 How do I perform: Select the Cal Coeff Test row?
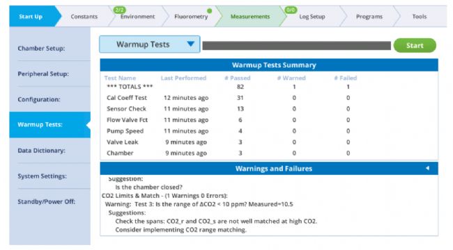click(x=269, y=98)
